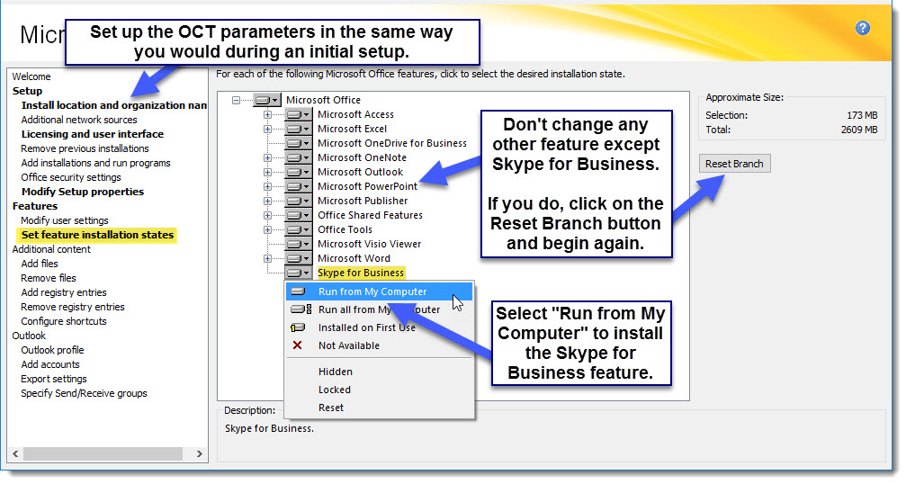Click the sidebar horizontal scrollbar thumb
Screen dimensions: 906x484
pos(103,454)
